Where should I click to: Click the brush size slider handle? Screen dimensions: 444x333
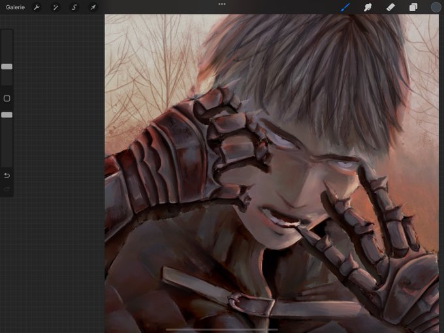pyautogui.click(x=7, y=67)
